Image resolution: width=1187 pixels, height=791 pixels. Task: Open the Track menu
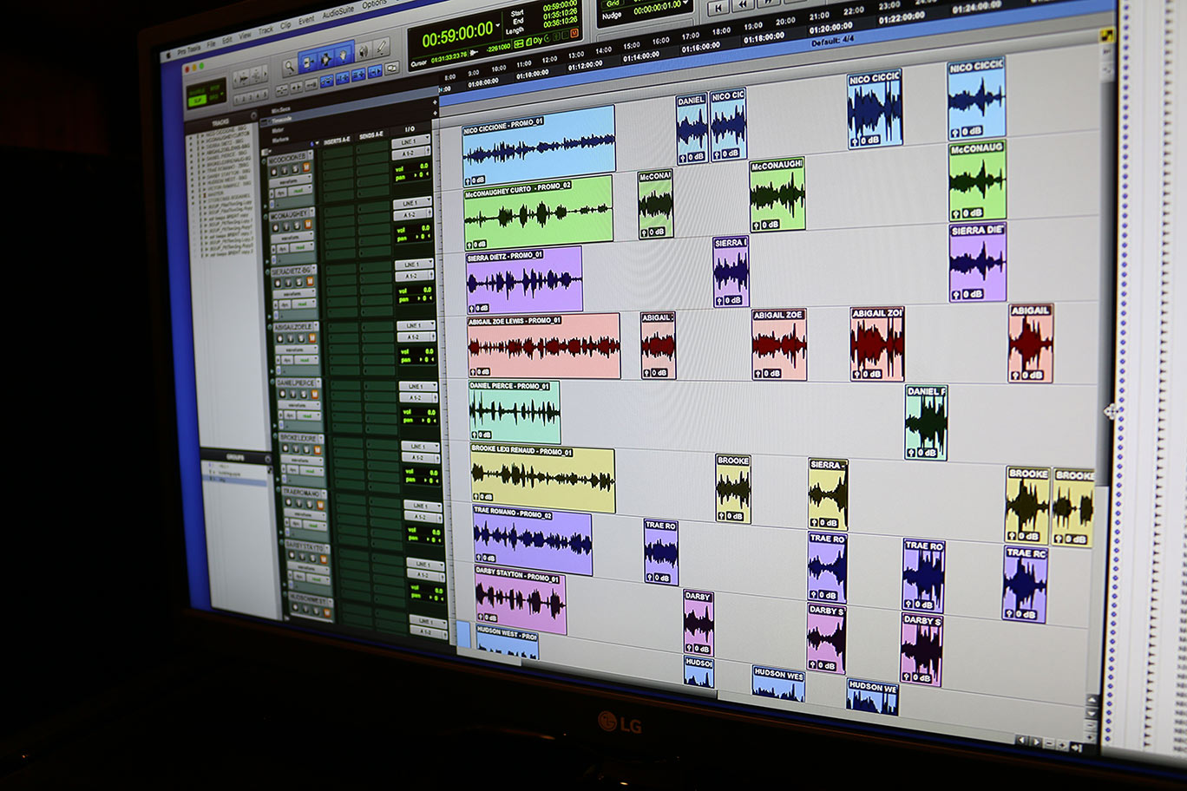coord(266,30)
